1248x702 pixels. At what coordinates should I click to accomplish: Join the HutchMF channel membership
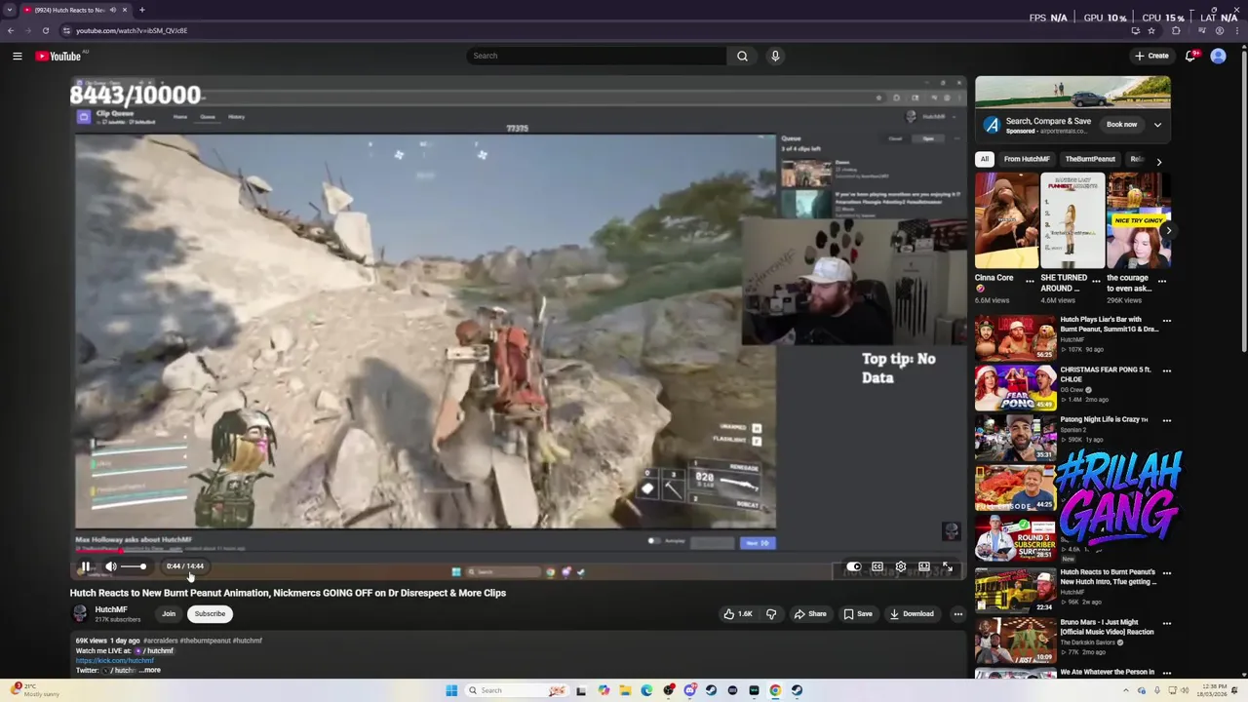[169, 614]
